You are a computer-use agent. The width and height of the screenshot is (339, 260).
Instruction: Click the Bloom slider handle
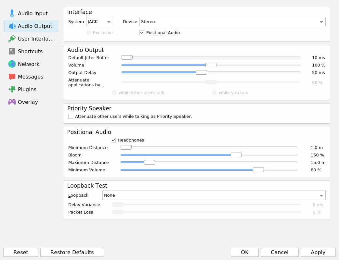click(x=236, y=155)
